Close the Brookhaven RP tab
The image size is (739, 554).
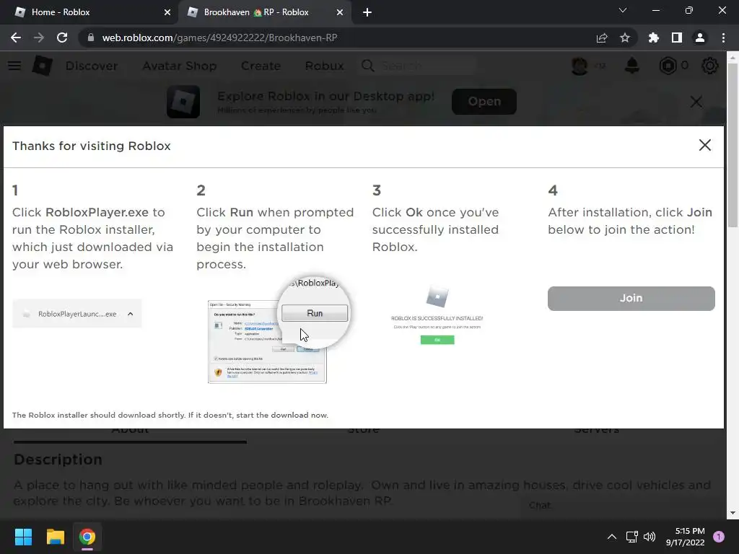coord(340,12)
